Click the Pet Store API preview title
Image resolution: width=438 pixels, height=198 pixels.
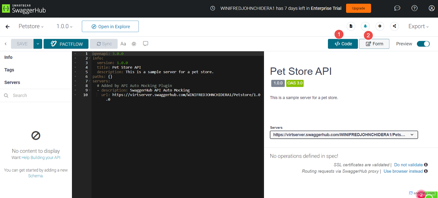301,71
